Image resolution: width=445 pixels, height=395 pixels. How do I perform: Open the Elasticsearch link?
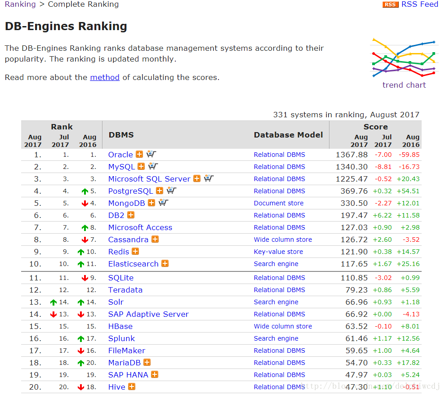click(x=133, y=264)
